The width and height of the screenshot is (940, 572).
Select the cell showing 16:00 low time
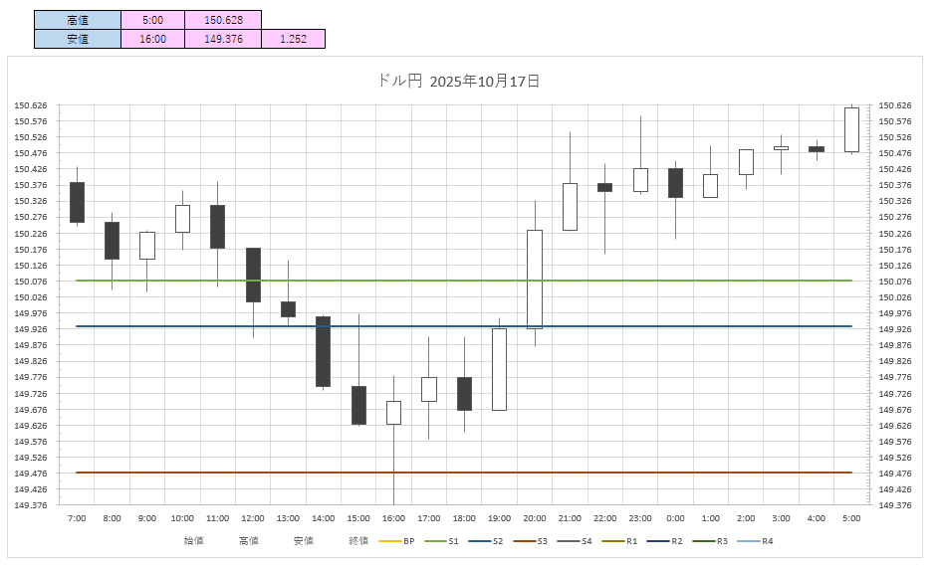pos(152,39)
